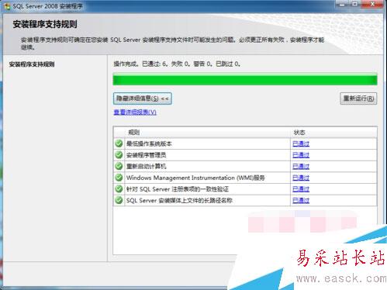
Task: Click check icon for 安装媒体 long path rule
Action: [119, 200]
